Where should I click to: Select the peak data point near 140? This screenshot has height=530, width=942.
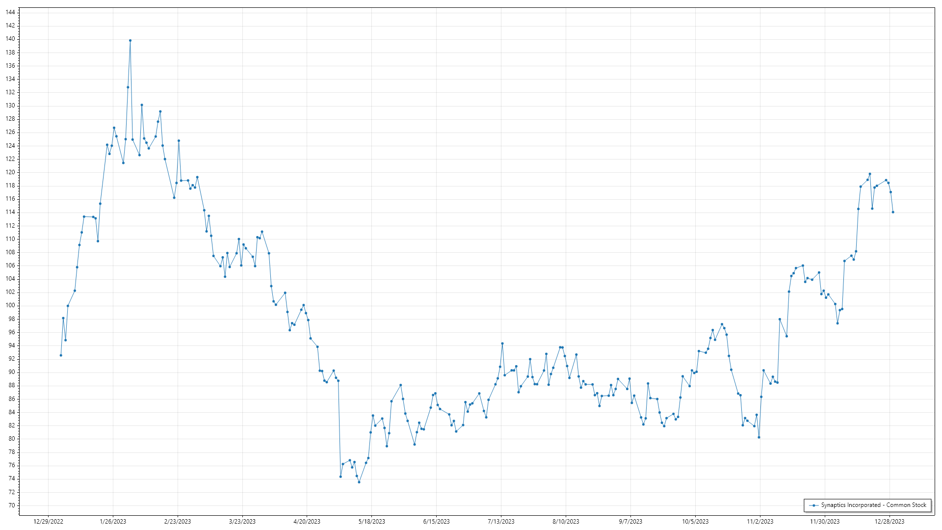click(130, 41)
